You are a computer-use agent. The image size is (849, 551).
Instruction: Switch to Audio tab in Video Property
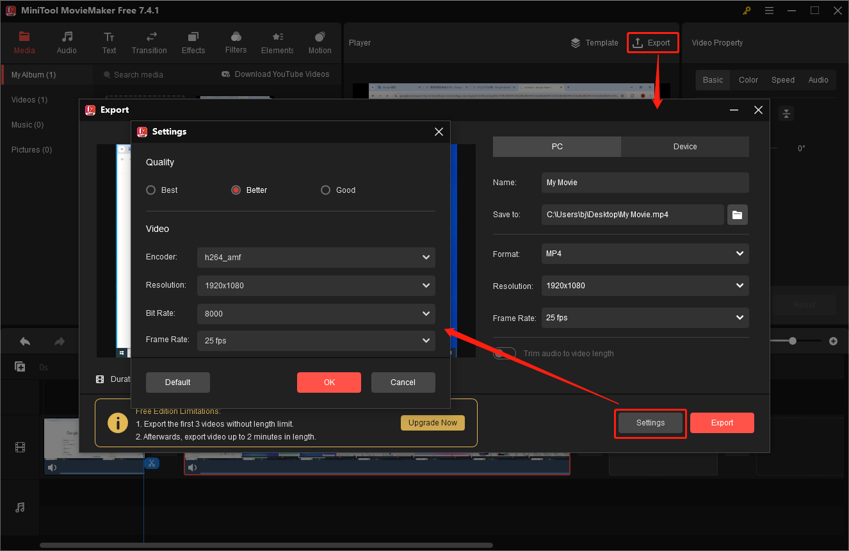coord(818,80)
